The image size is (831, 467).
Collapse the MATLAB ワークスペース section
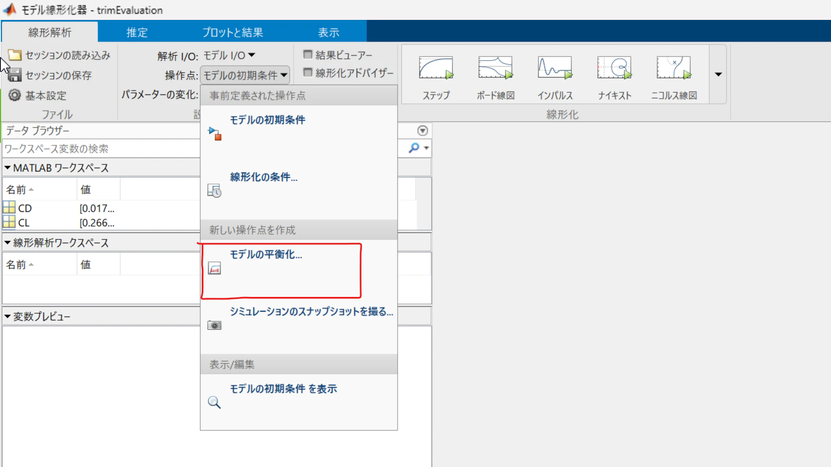pos(7,167)
